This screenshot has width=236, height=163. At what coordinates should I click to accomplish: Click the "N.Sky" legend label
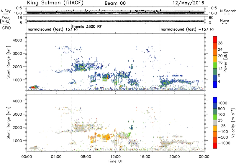pos(6,11)
